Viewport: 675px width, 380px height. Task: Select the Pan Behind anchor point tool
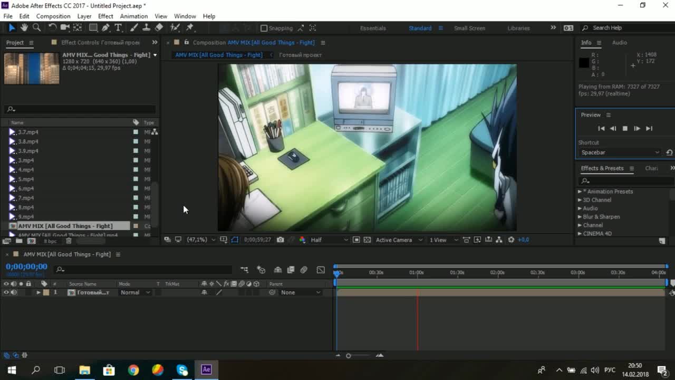(x=78, y=27)
